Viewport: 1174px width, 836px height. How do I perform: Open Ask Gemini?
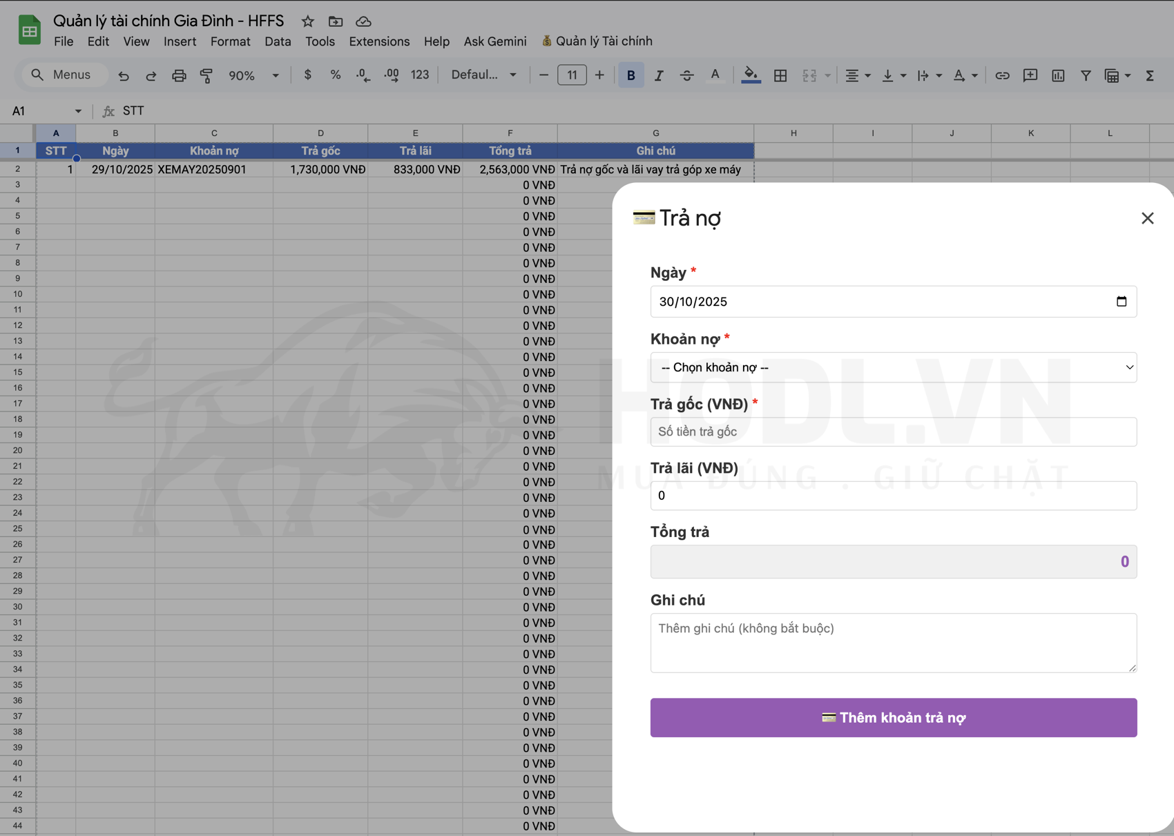pos(494,41)
